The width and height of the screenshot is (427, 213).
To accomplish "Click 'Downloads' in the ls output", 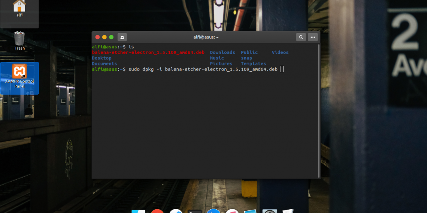I will click(222, 52).
